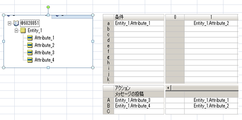
Task: Select row header c in the conditions table
Action: pos(108,34)
